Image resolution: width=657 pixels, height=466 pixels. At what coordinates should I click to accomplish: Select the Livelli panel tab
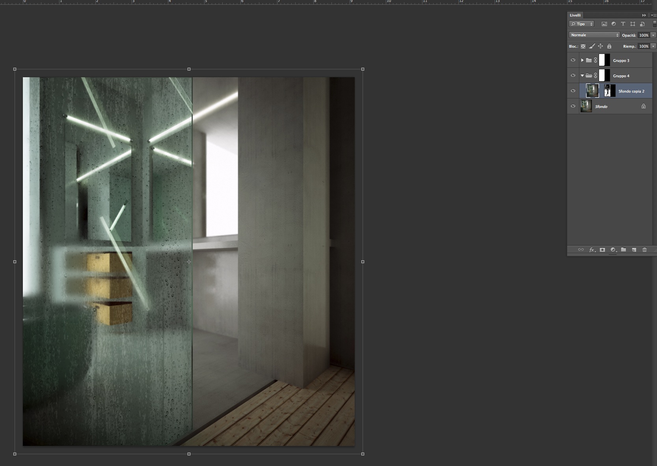575,15
